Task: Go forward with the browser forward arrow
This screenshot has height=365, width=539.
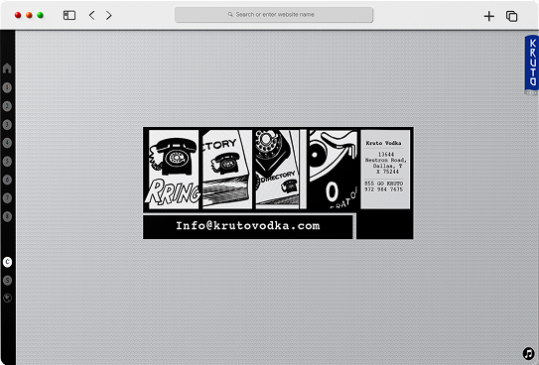Action: click(108, 15)
